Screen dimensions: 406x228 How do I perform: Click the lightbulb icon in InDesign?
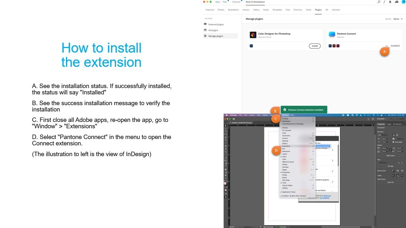pyautogui.click(x=368, y=119)
